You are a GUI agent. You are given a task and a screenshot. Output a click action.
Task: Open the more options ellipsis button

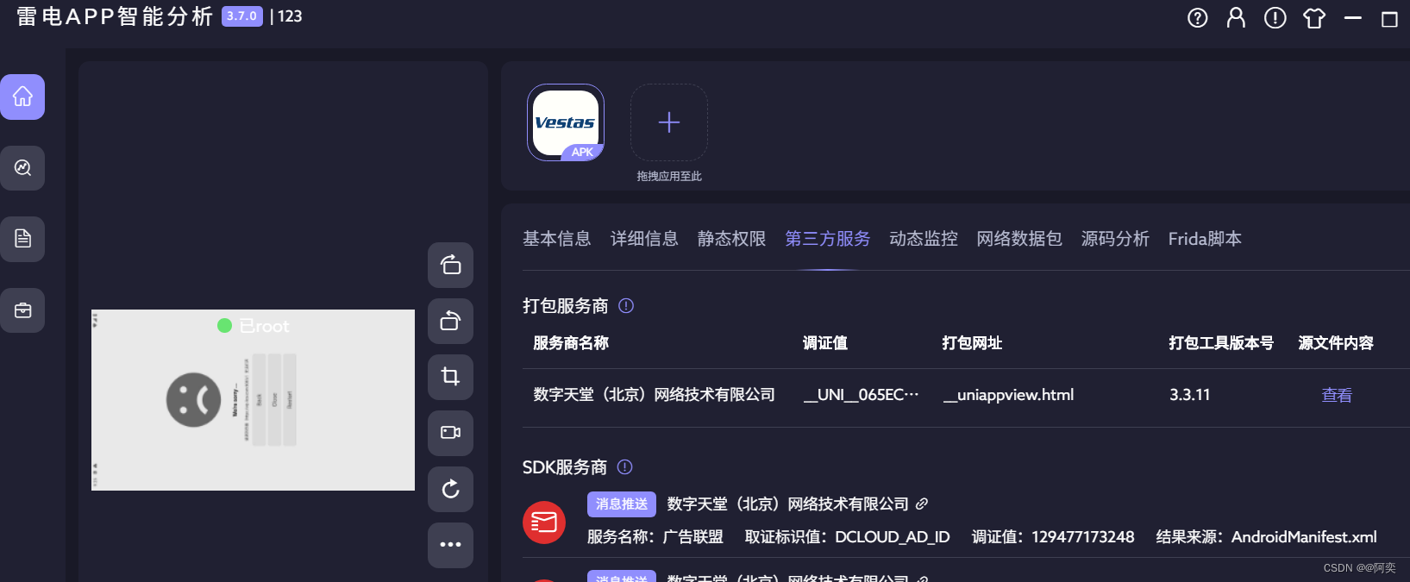tap(450, 545)
